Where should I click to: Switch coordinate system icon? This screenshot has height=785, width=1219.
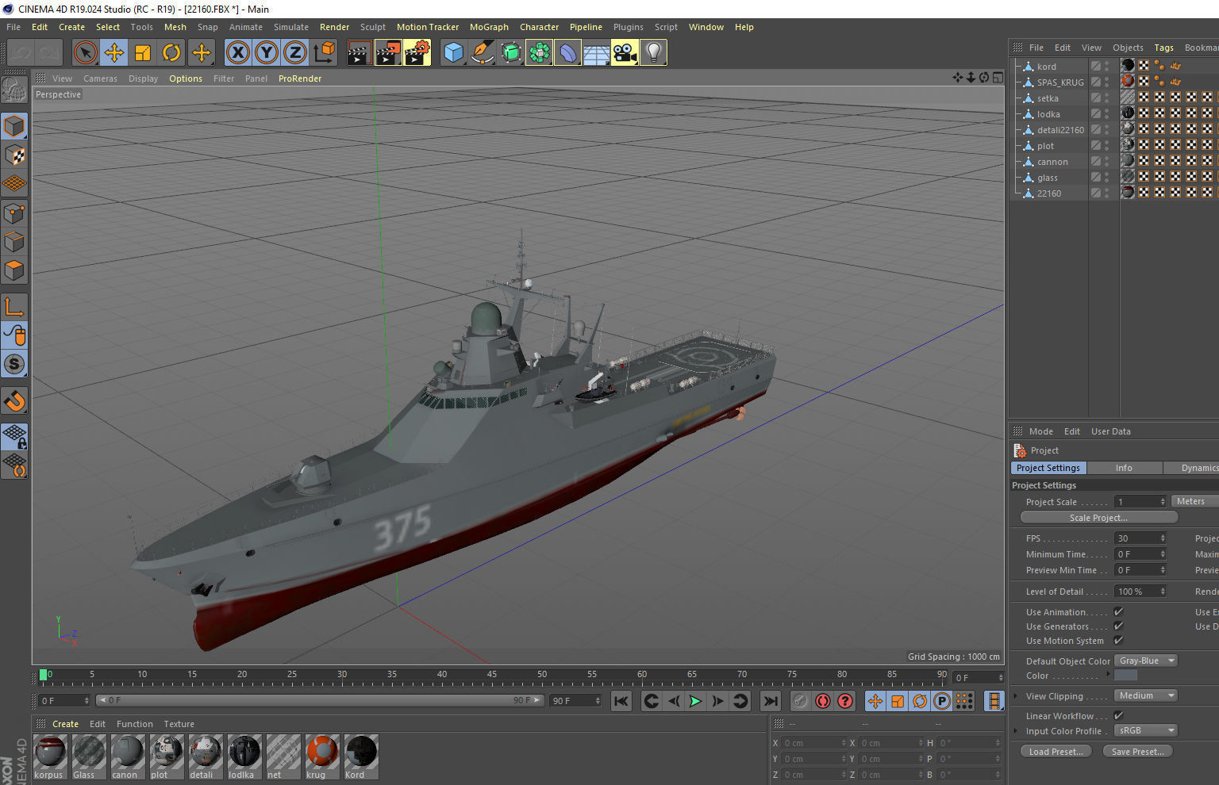pyautogui.click(x=324, y=53)
